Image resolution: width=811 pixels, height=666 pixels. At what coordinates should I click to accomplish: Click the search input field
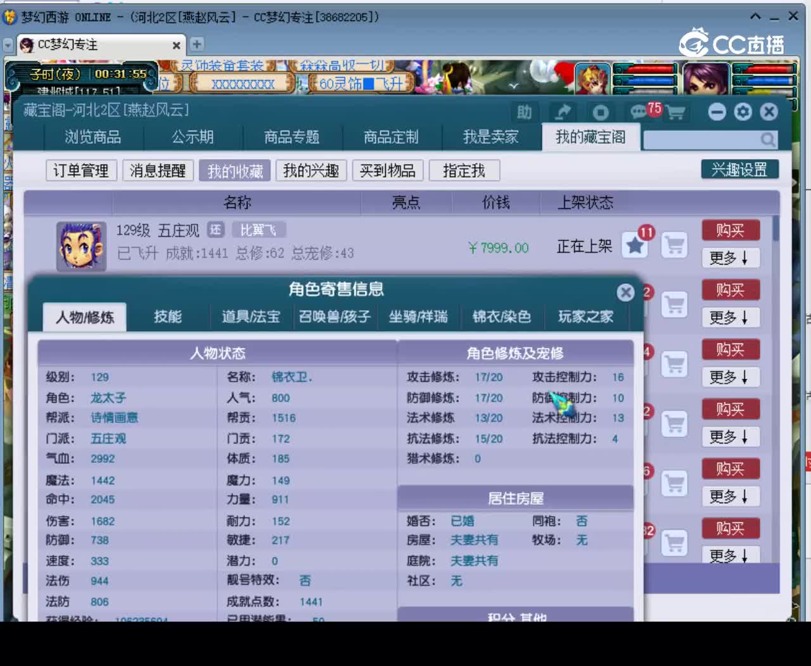(x=701, y=139)
